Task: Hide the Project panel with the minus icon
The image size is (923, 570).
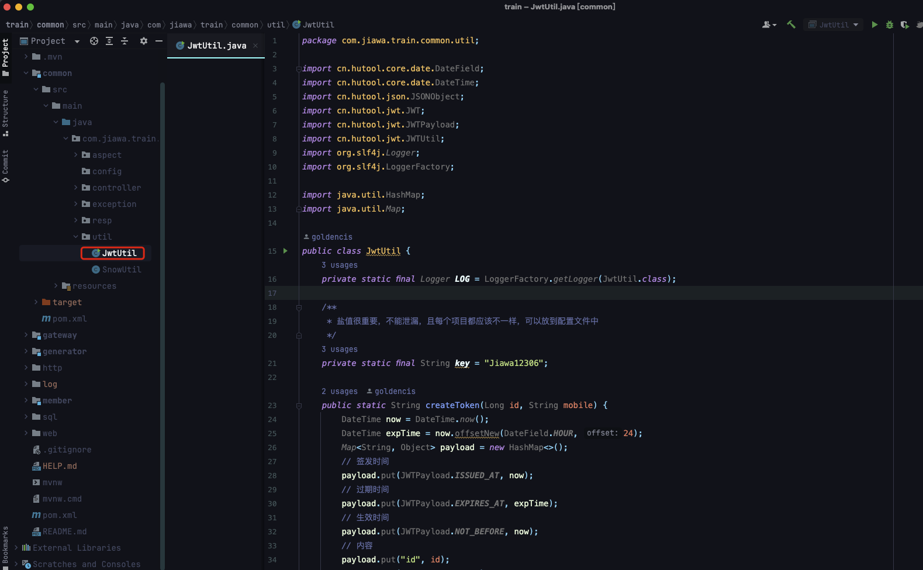Action: 159,41
